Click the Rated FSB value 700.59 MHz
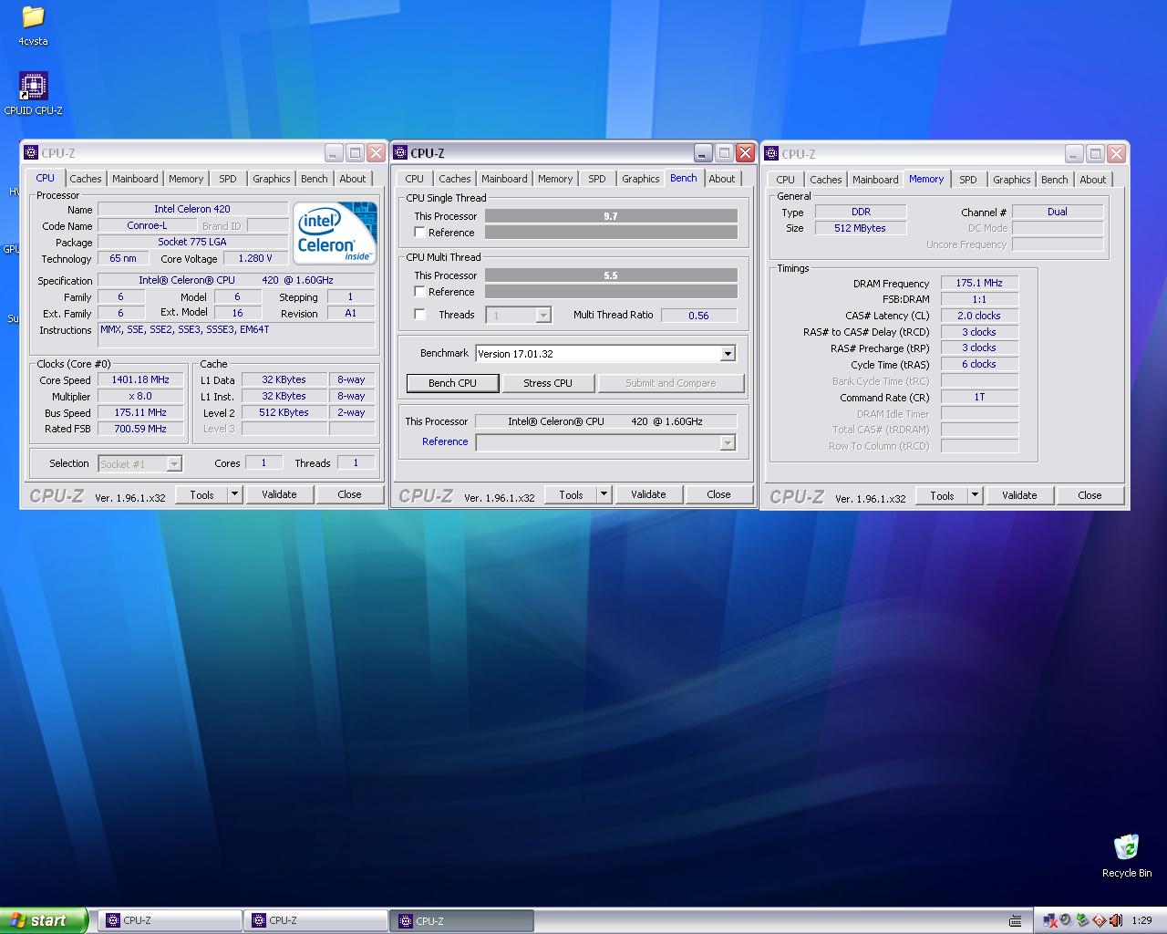 [x=140, y=429]
